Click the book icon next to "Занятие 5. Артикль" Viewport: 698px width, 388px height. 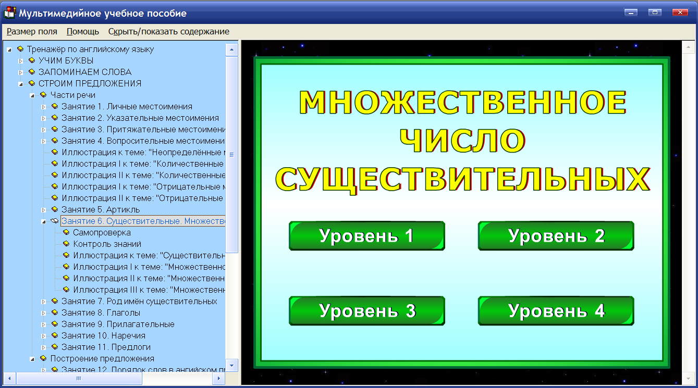coord(55,209)
